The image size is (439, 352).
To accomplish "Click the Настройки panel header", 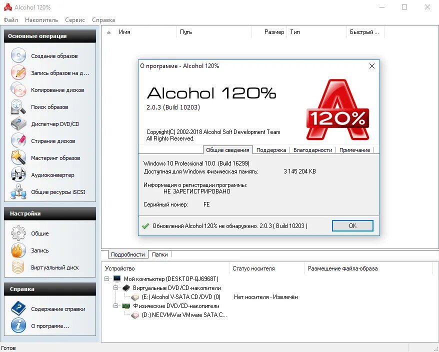I will [50, 213].
